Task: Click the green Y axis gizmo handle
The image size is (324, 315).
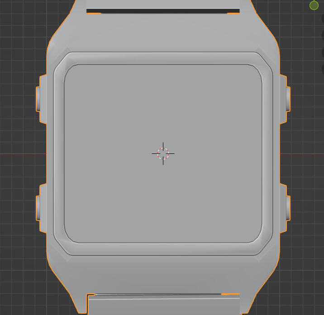Action: [314, 5]
